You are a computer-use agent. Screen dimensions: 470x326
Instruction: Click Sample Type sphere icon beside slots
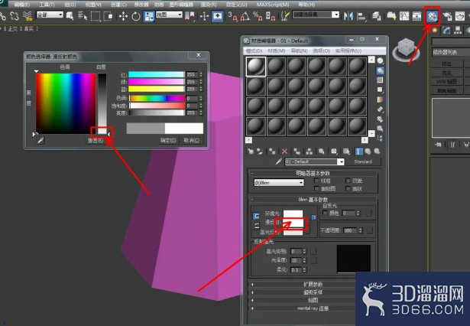pos(380,60)
